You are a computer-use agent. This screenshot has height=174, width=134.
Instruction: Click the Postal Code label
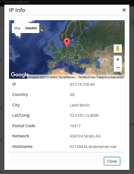(24, 126)
